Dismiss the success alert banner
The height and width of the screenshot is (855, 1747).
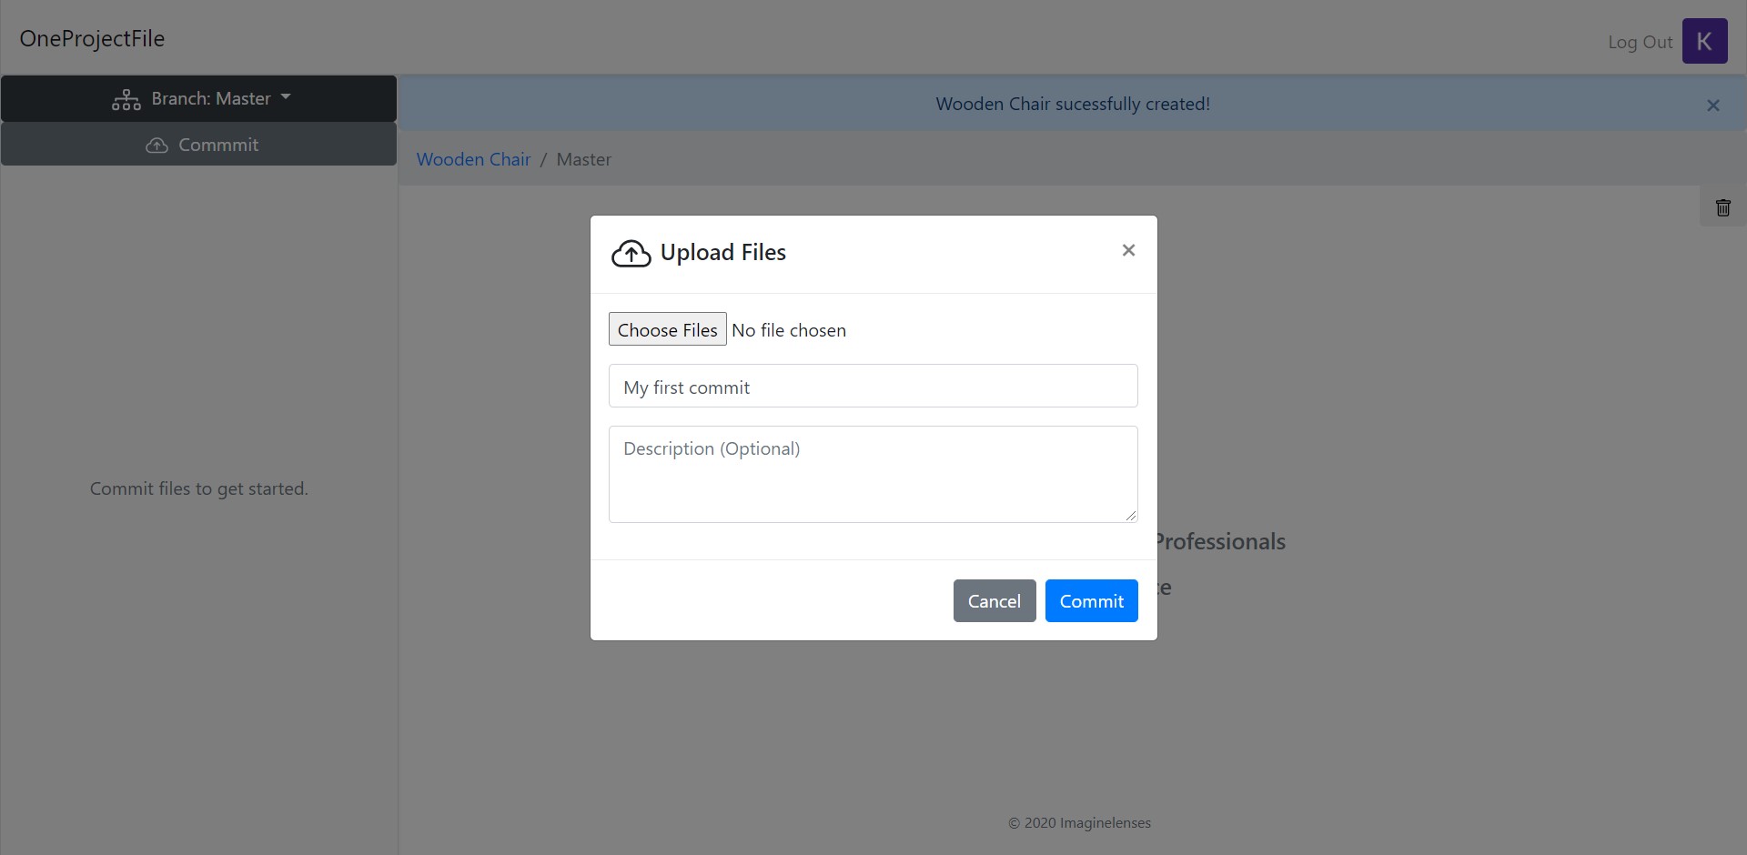1713,106
